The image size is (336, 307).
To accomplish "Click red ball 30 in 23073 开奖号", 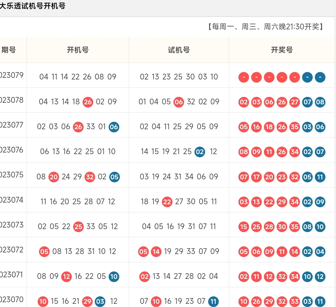I will 282,227.
